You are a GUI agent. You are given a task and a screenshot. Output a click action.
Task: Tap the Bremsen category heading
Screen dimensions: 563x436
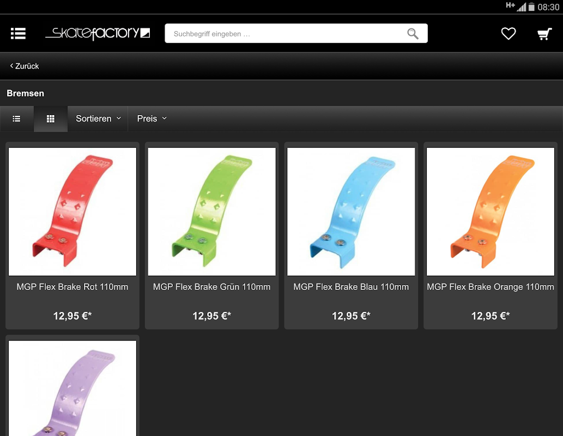[x=26, y=93]
